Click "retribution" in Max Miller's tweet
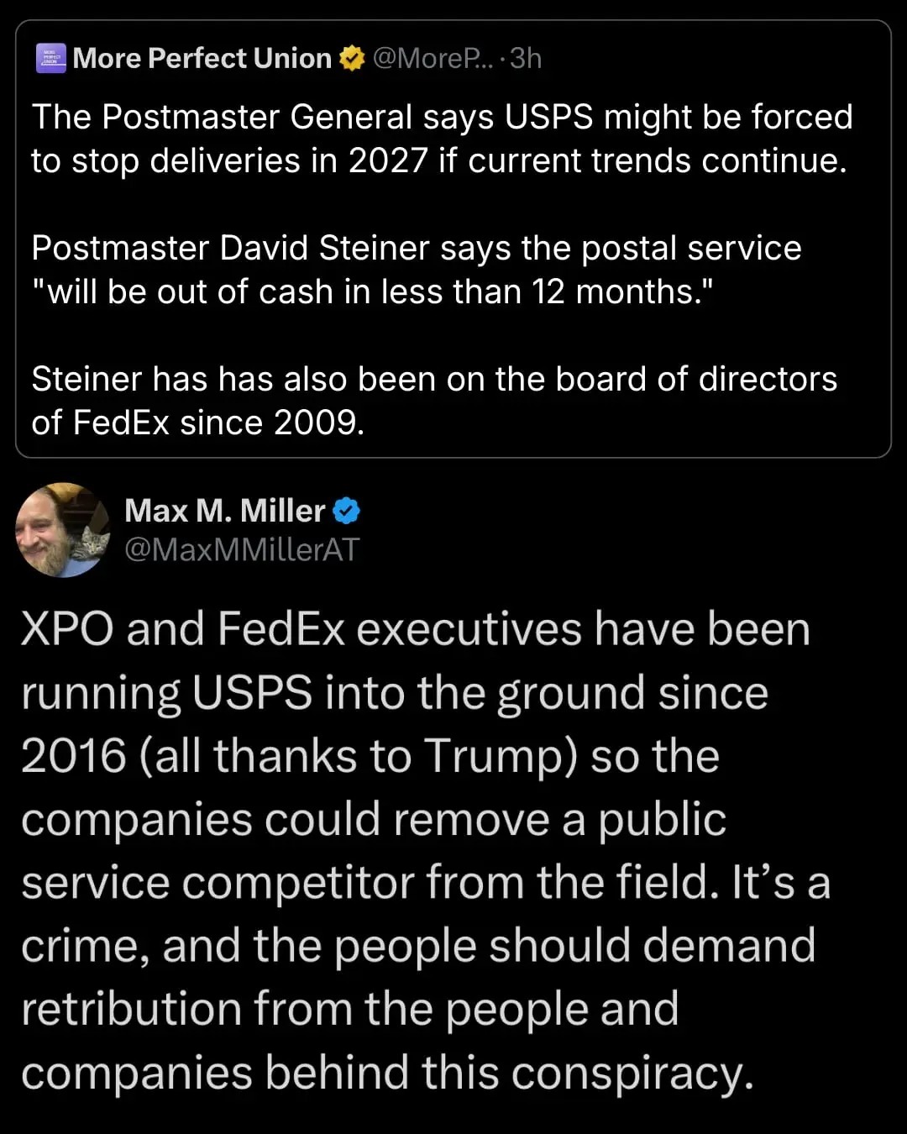 131,1009
